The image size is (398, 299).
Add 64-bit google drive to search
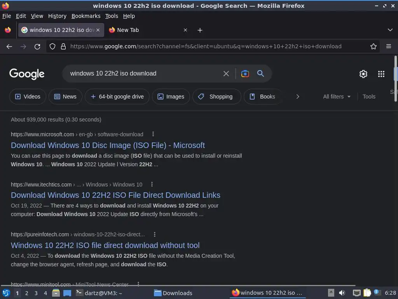point(117,97)
